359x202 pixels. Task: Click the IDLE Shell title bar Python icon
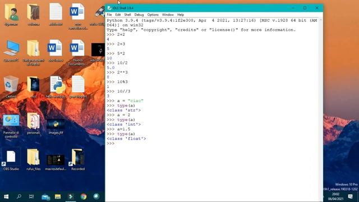coord(109,8)
